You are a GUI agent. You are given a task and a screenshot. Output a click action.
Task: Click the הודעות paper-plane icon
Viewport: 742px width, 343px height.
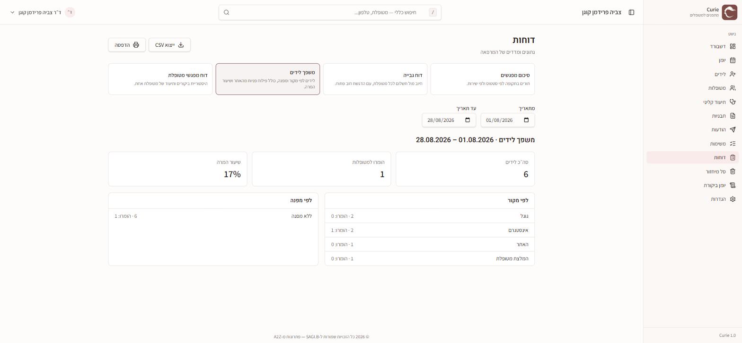[x=733, y=129]
